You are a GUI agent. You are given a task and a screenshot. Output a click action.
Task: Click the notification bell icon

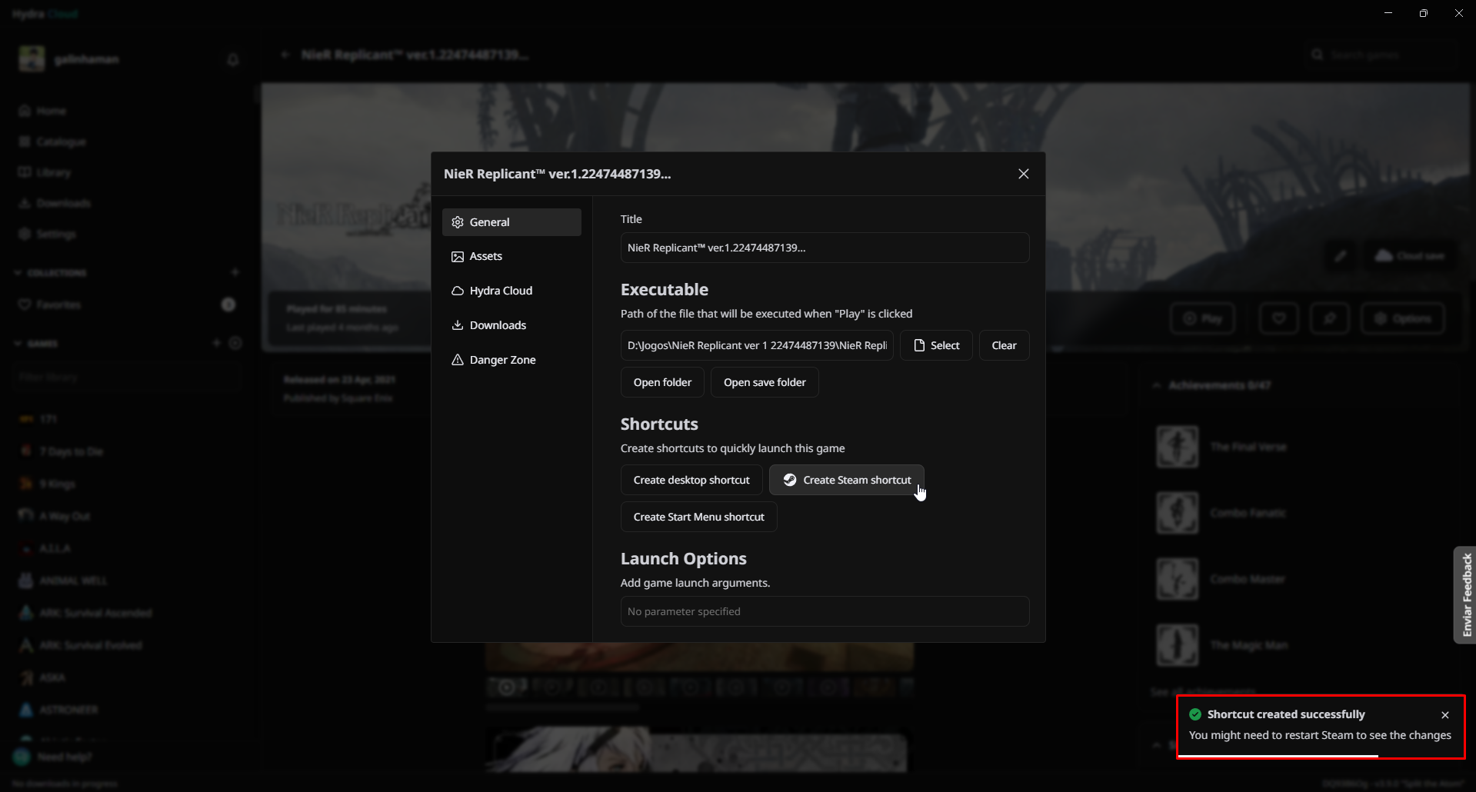233,59
